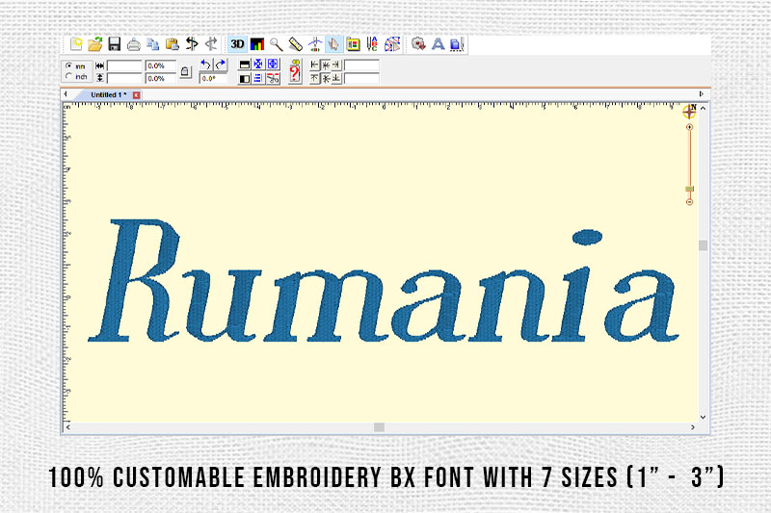Click the thread color bars icon

coord(257,44)
